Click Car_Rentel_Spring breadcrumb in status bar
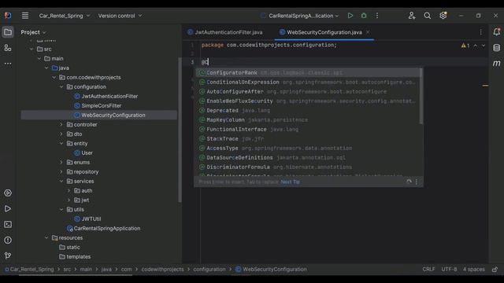 (29, 269)
